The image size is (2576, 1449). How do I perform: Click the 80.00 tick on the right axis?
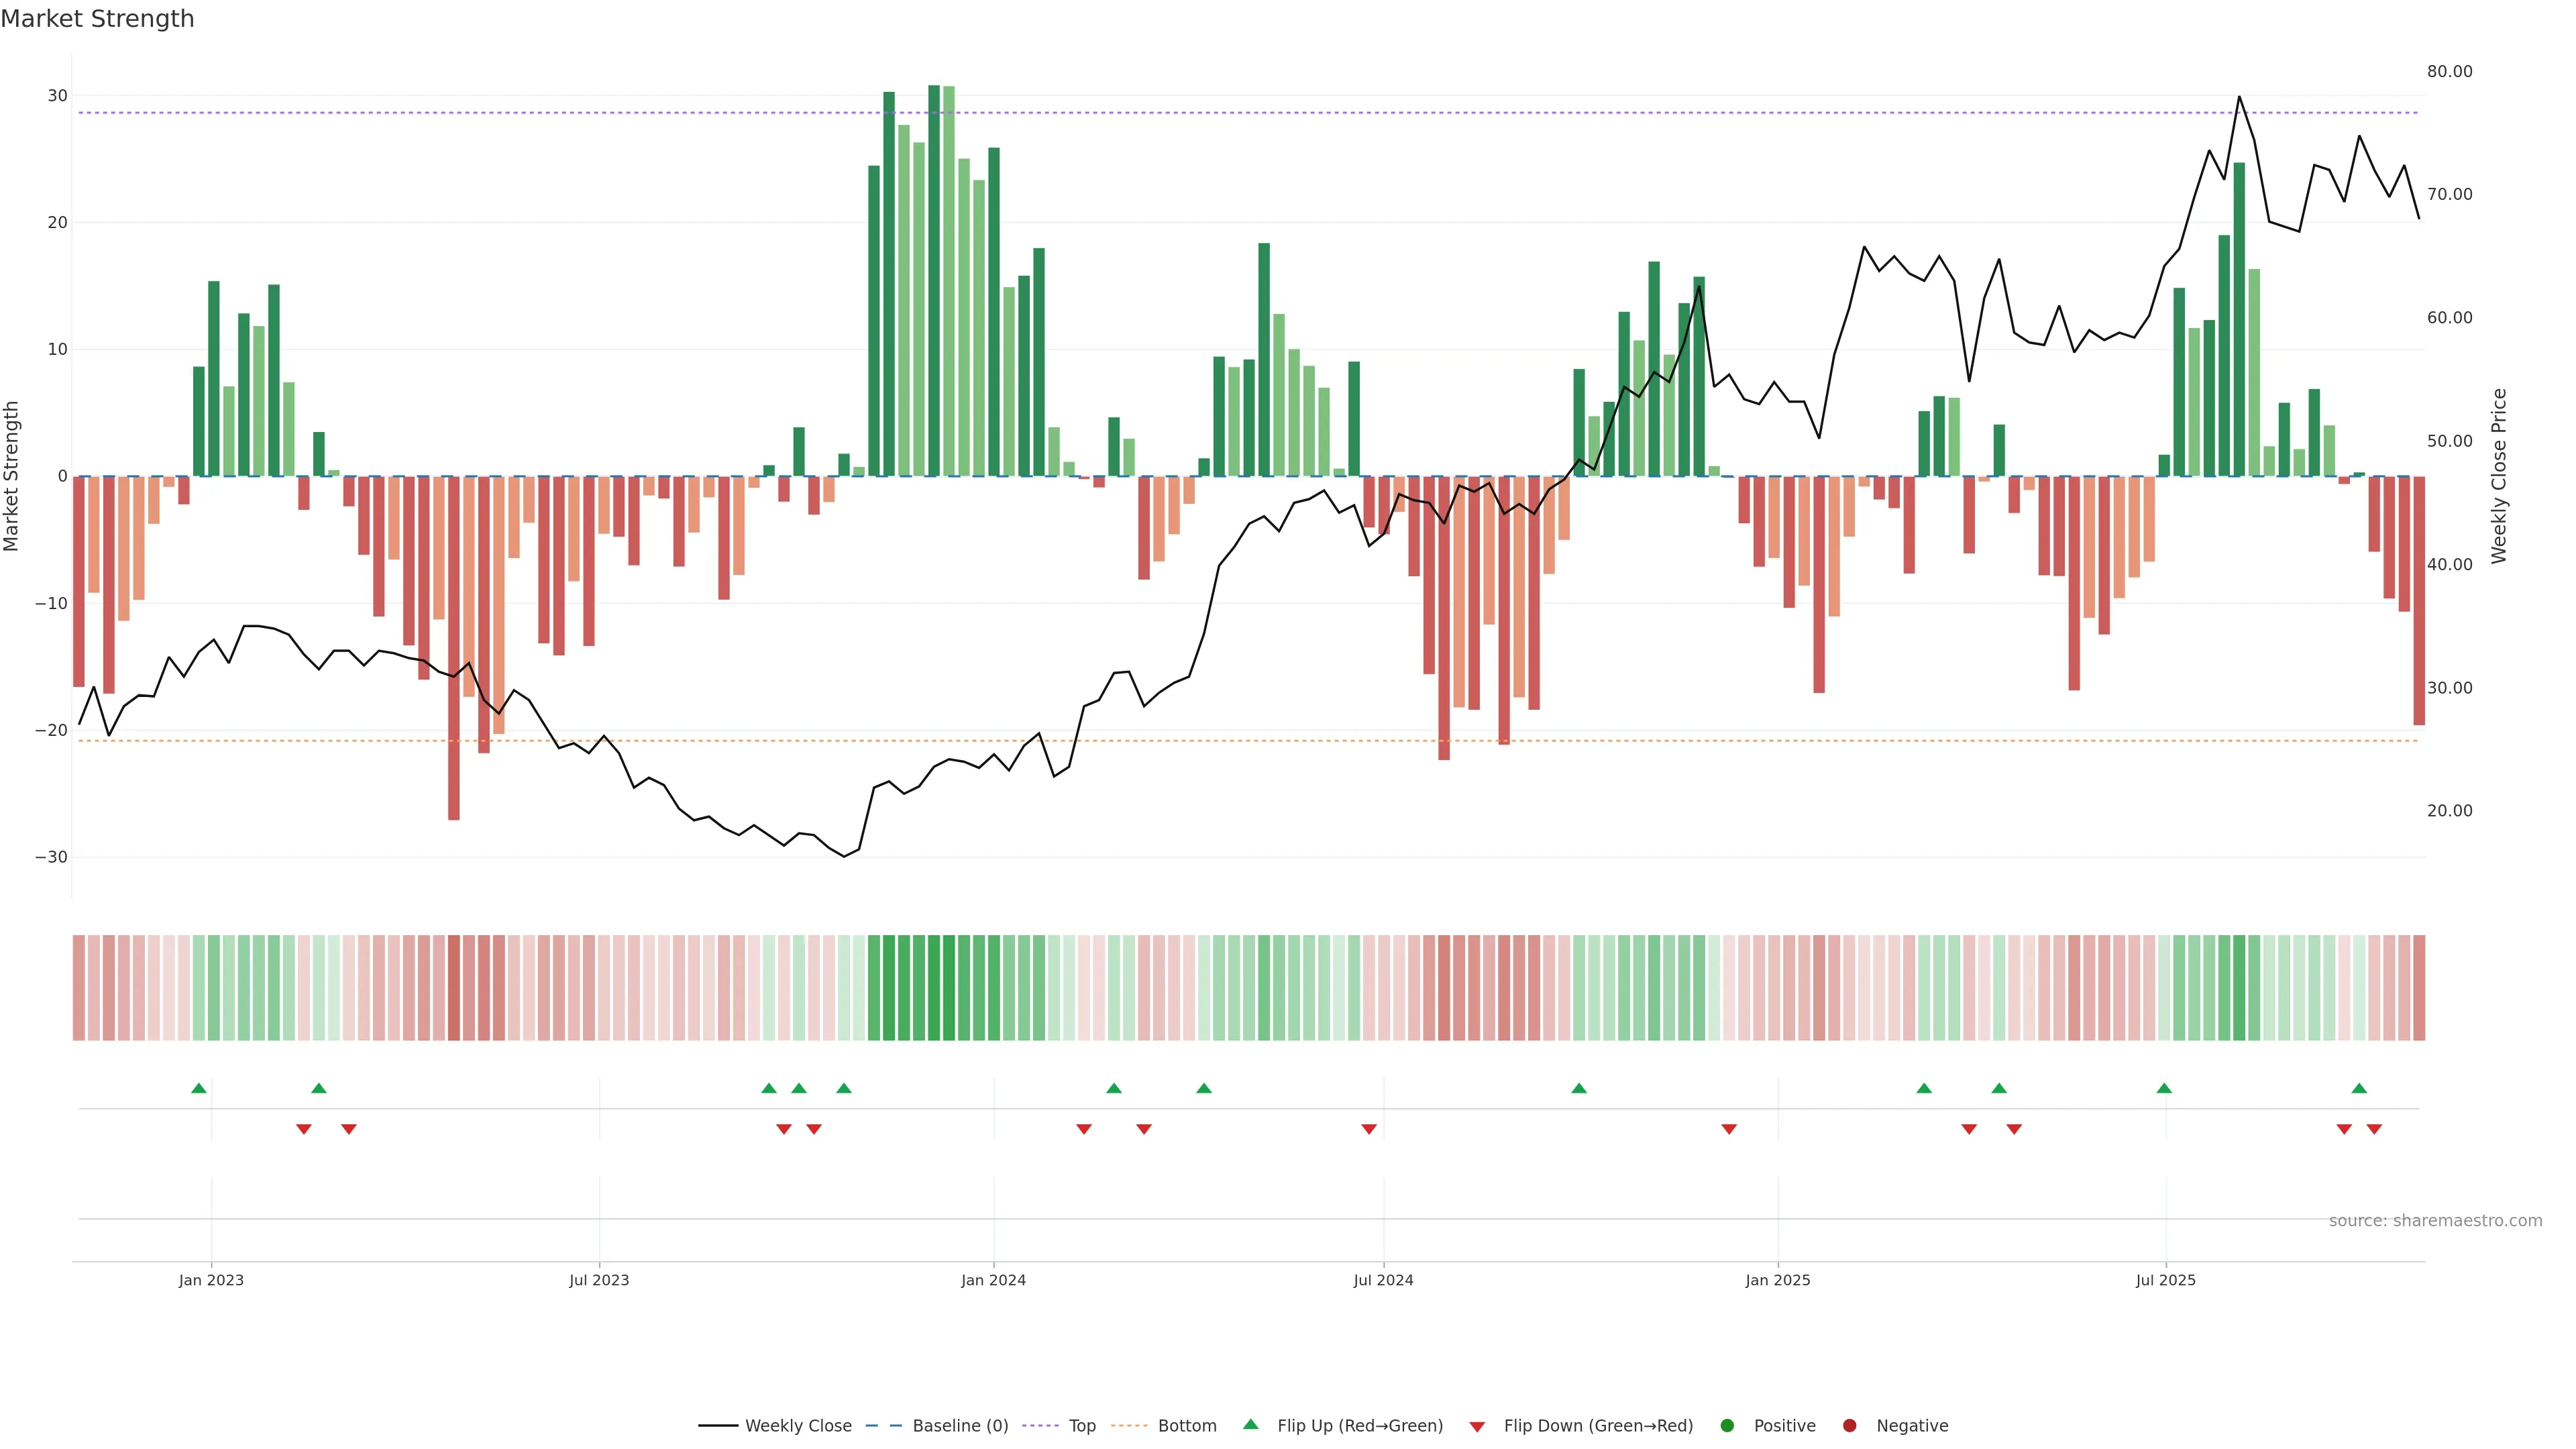(2449, 71)
